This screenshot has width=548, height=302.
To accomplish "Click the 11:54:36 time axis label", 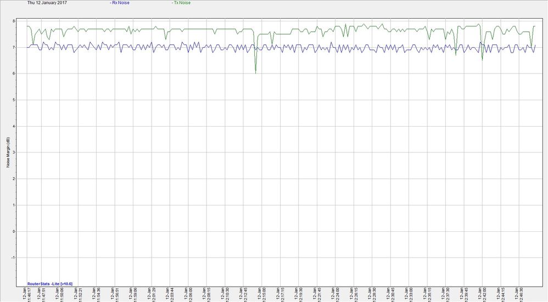I will click(98, 294).
